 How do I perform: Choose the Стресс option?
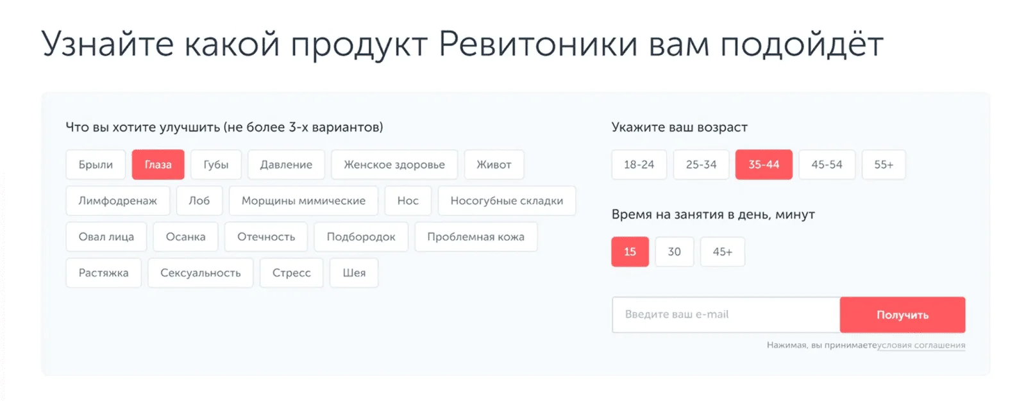coord(291,273)
